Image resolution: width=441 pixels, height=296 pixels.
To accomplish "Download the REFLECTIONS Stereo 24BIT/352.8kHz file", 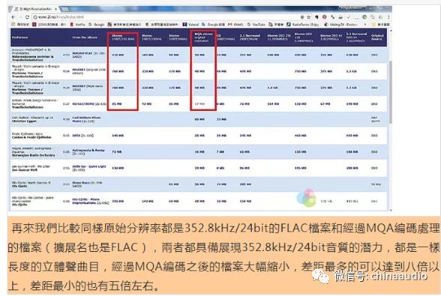I will 117,104.
